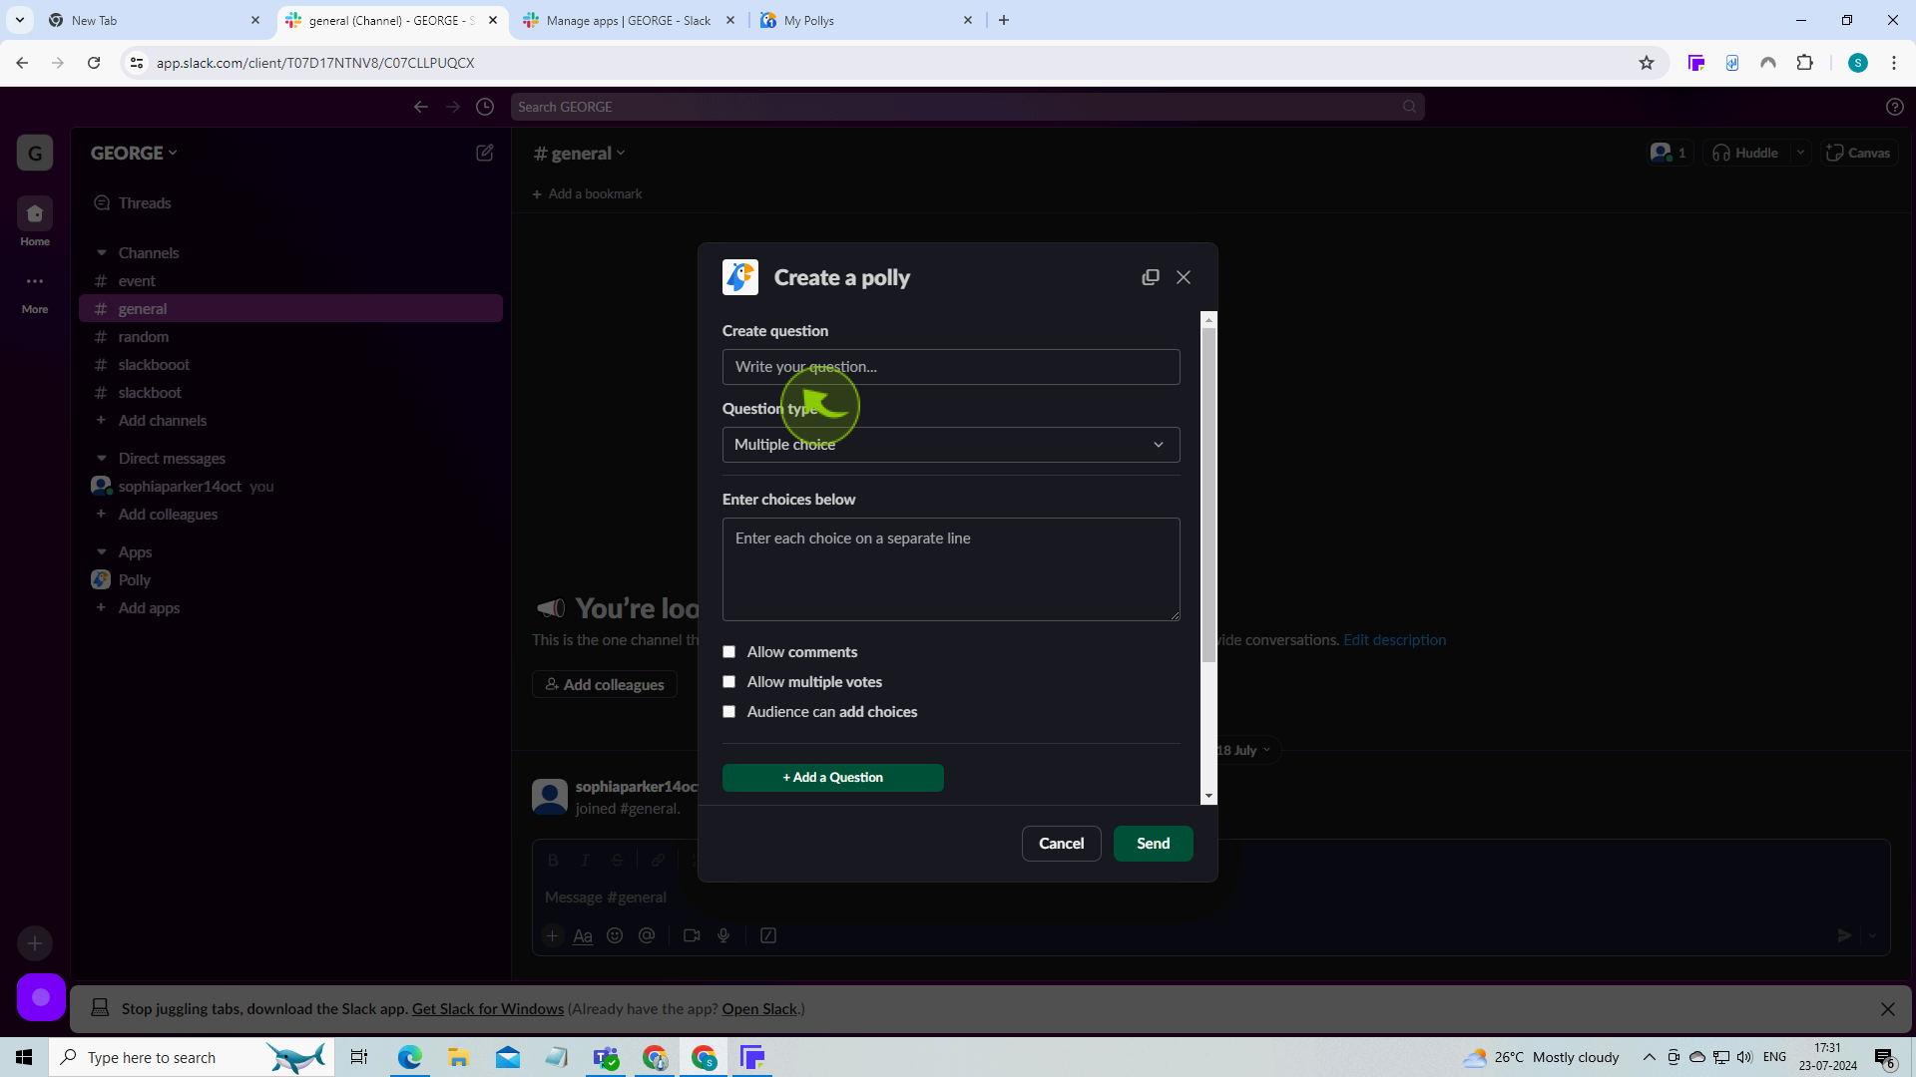The image size is (1916, 1077).
Task: Click the dialog scrollbar down arrow
Action: pyautogui.click(x=1209, y=796)
